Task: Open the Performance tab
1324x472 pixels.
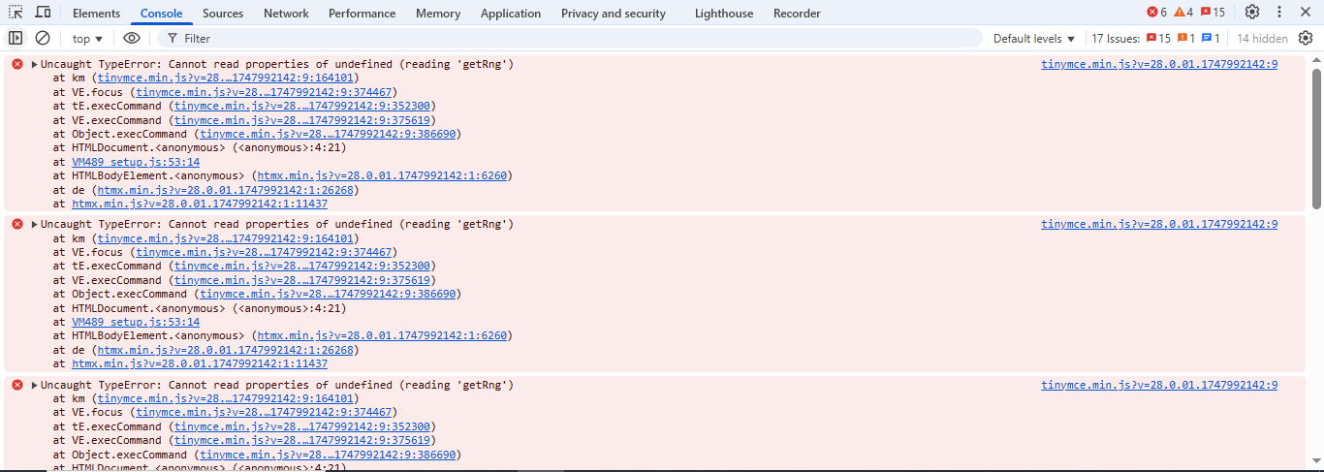Action: tap(362, 14)
